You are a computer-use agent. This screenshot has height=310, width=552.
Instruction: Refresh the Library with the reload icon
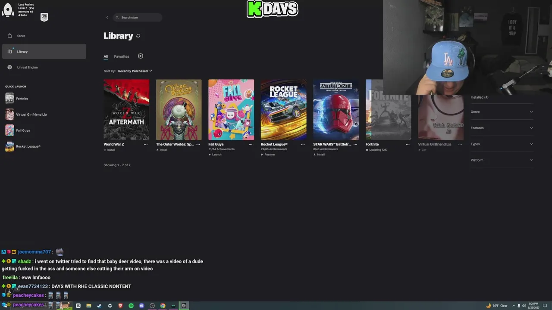click(x=138, y=36)
